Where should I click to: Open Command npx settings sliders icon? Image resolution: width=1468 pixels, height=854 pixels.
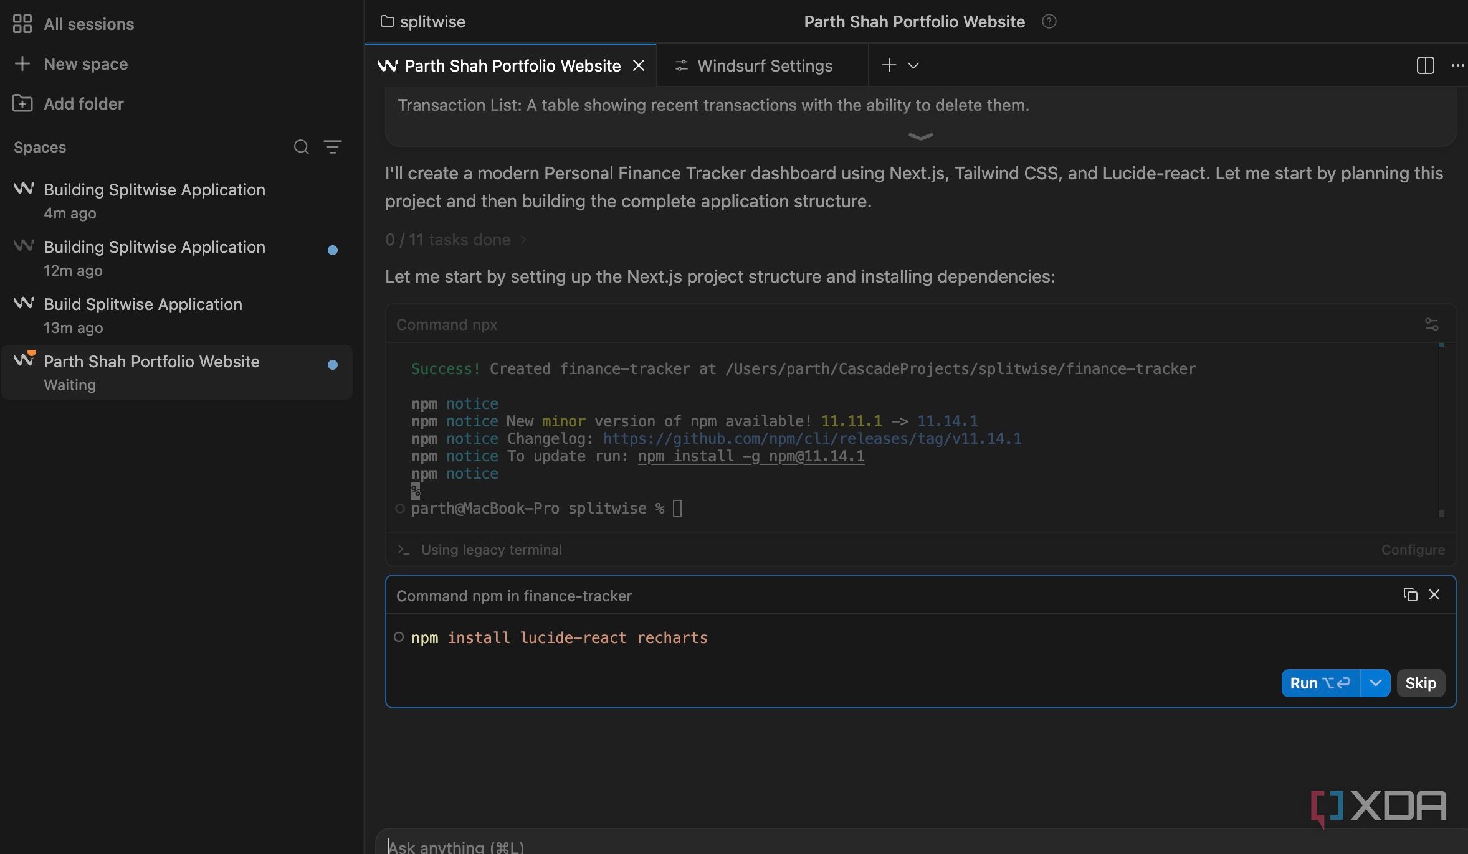pyautogui.click(x=1432, y=324)
